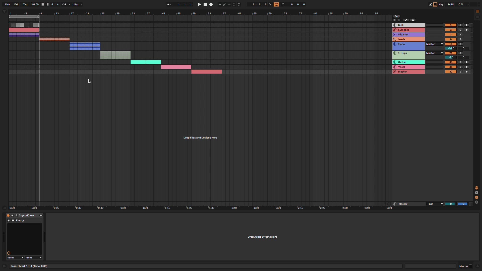
Task: Open master output 1/2 dropdown
Action: click(435, 204)
